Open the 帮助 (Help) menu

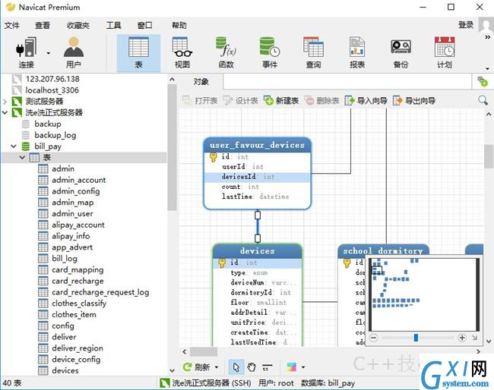click(x=179, y=25)
